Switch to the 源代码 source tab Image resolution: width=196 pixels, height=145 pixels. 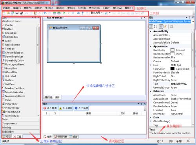click(x=49, y=97)
